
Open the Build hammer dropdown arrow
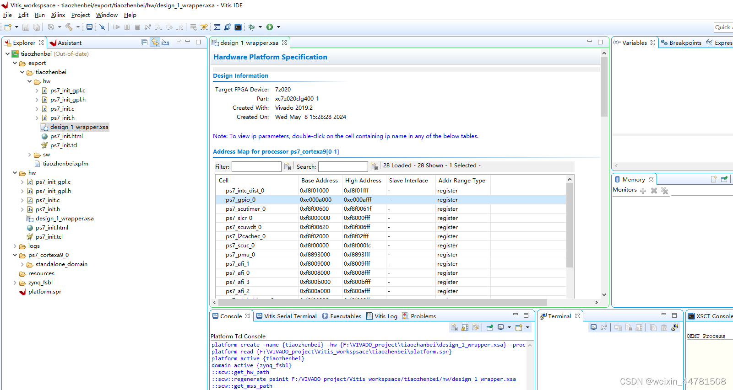[x=78, y=27]
